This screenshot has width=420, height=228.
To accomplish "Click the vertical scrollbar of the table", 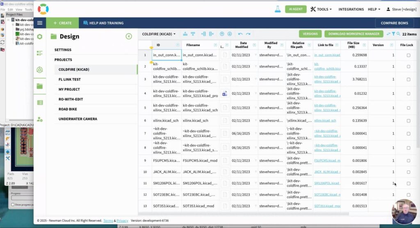I will pos(418,94).
